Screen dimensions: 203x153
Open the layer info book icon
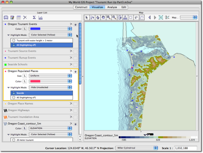click(6, 17)
